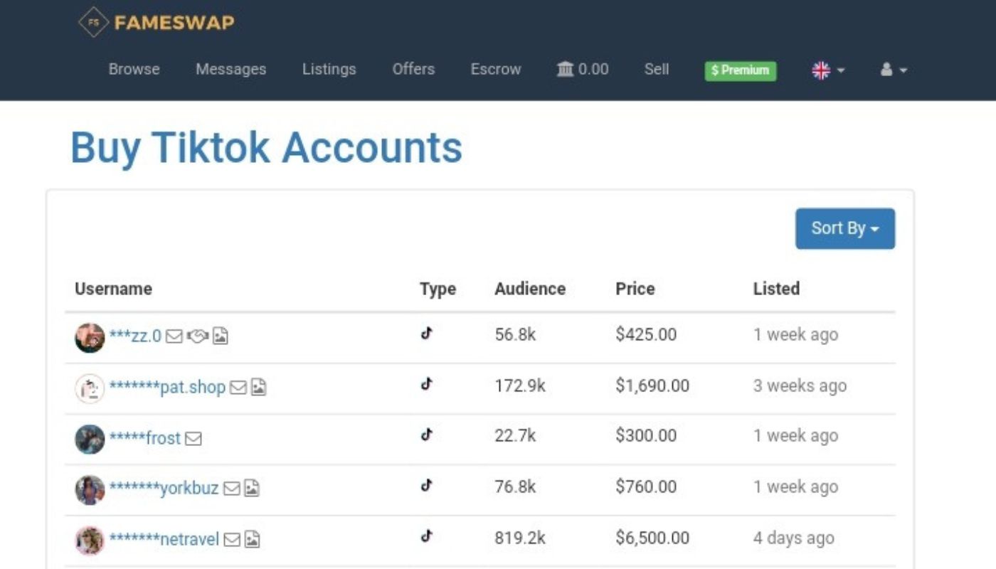The image size is (996, 569).
Task: Click the $1,690.00 price
Action: (652, 385)
